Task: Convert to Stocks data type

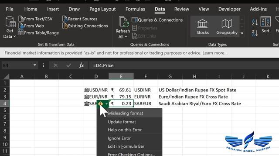Action: coord(202,27)
